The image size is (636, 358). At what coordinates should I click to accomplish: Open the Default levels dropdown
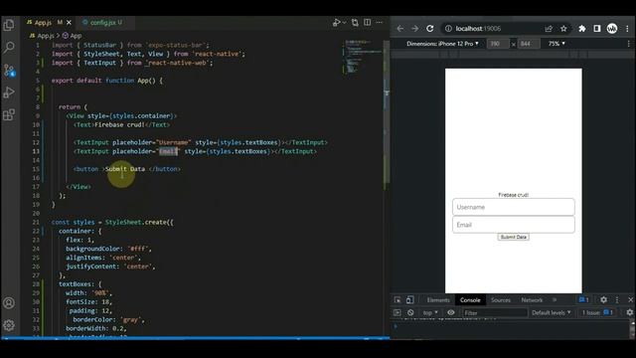pos(551,312)
